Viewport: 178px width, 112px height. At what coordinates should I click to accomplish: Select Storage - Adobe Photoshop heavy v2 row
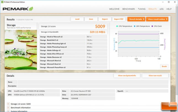pyautogui.click(x=73, y=47)
